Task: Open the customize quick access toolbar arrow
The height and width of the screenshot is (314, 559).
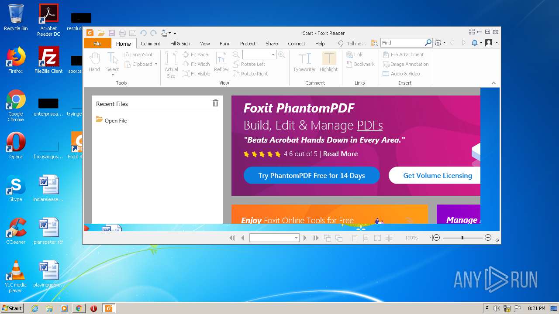Action: pos(175,33)
